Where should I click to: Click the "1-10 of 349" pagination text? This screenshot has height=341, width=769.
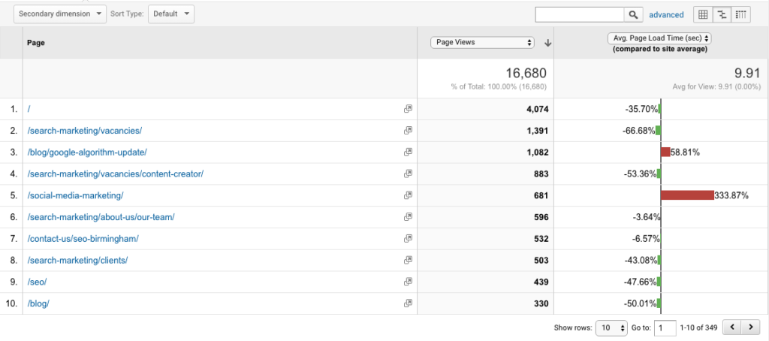pyautogui.click(x=699, y=327)
